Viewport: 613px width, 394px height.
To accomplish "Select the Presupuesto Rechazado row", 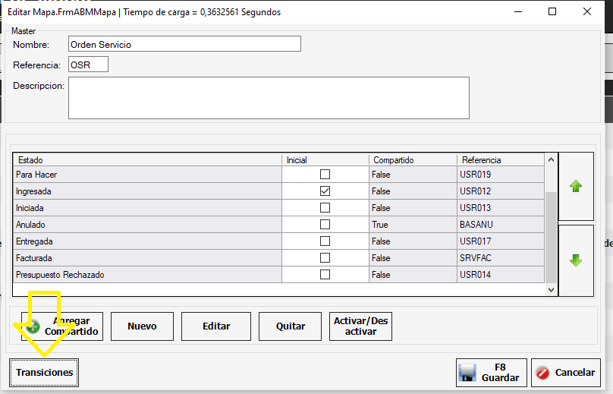I will coord(147,275).
